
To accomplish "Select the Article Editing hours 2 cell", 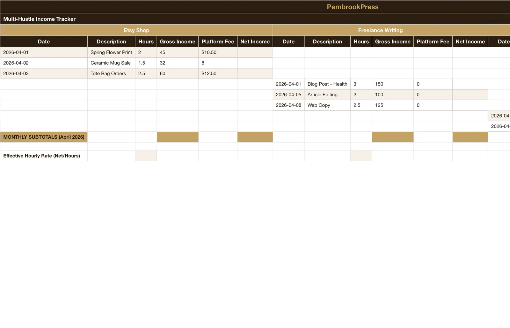I will pos(361,94).
